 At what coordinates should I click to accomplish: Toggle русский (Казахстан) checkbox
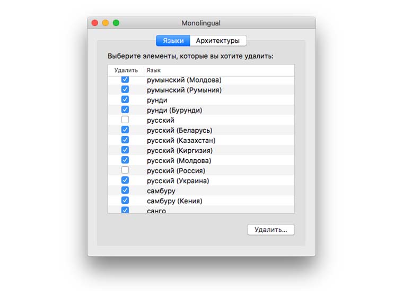tap(125, 140)
